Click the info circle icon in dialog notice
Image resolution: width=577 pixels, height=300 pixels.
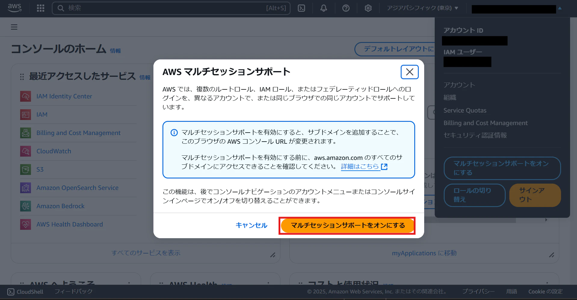point(174,133)
